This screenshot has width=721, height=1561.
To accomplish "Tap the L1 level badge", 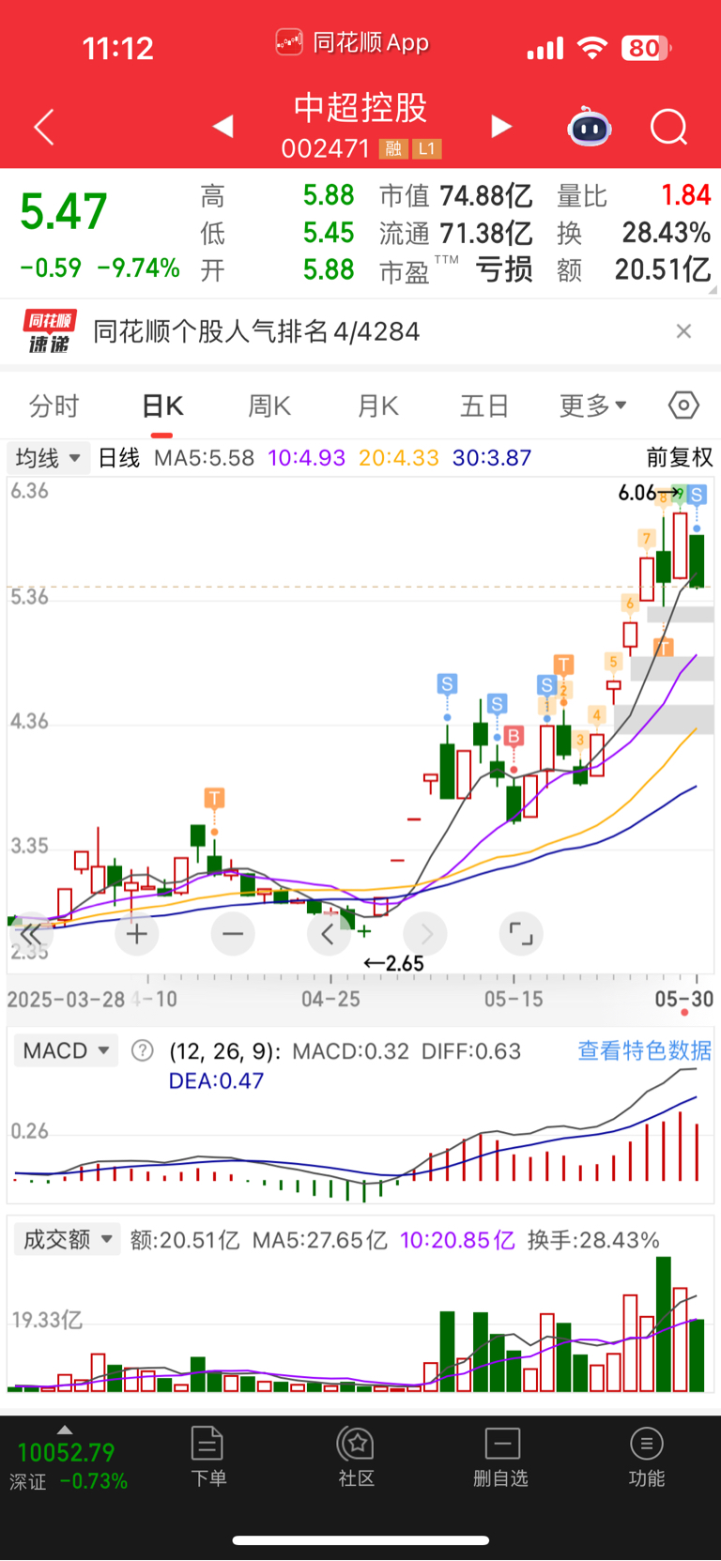I will click(426, 148).
